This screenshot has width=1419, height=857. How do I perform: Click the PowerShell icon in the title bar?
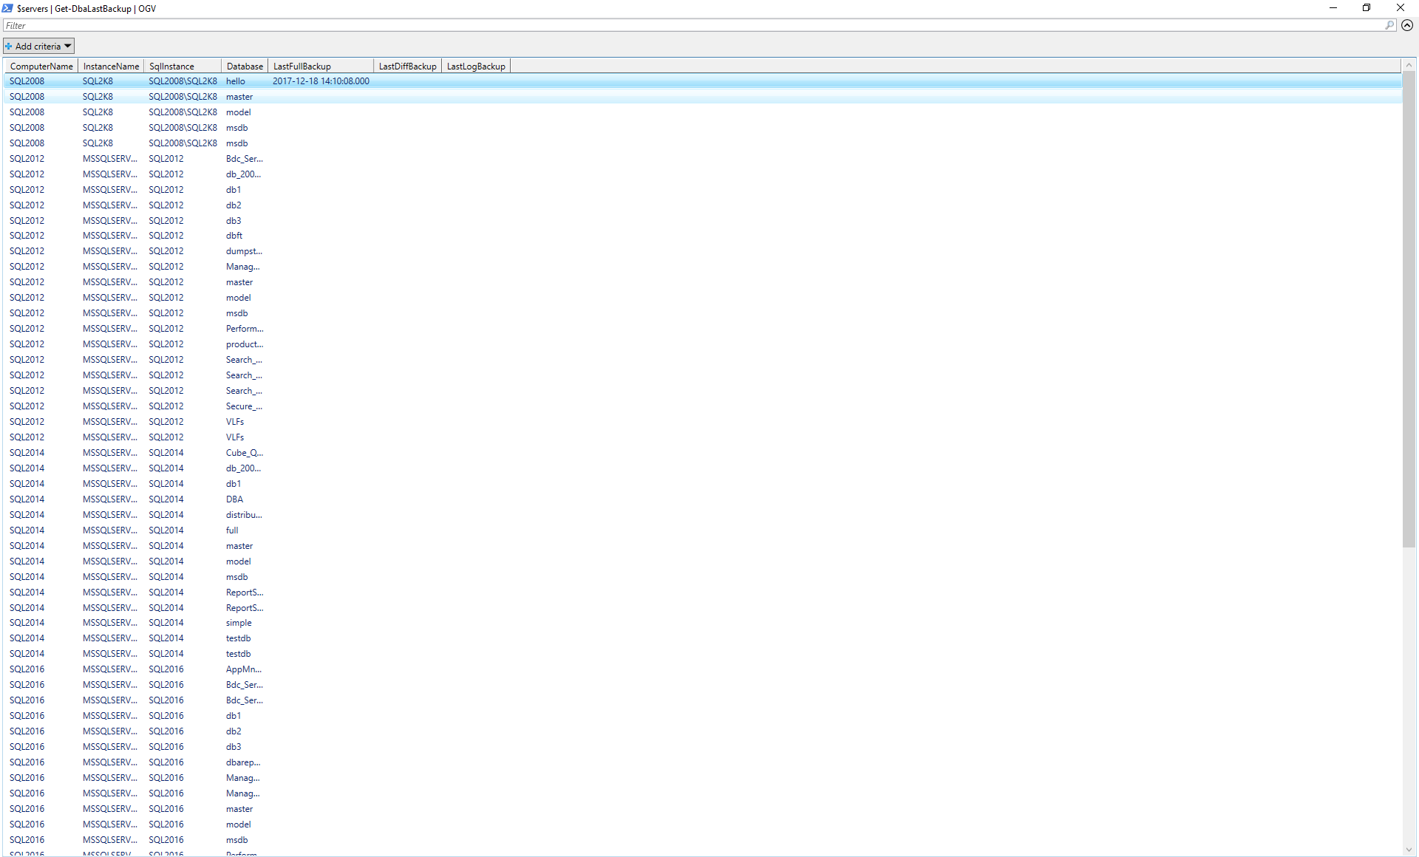(7, 8)
